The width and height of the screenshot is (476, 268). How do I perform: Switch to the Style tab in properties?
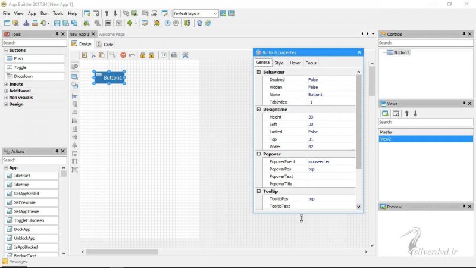click(278, 63)
